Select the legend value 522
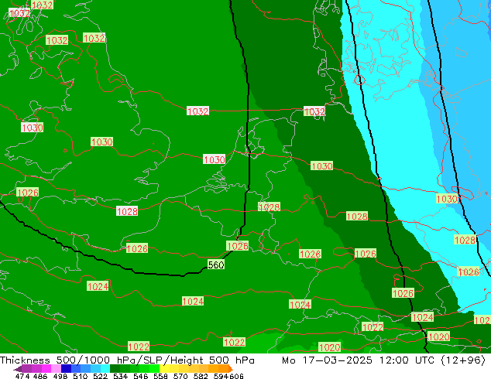This screenshot has width=491, height=379. 100,376
